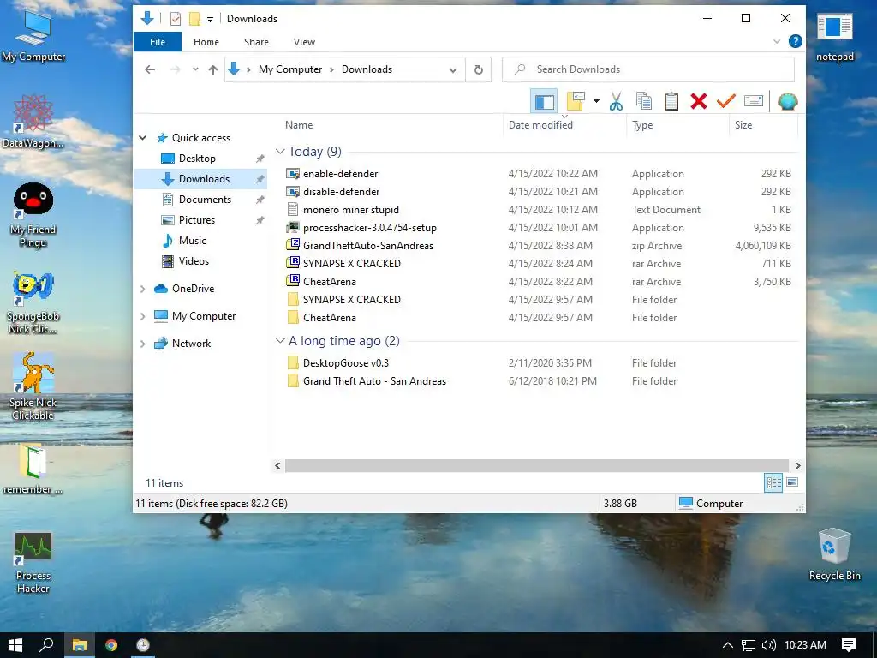Refresh the Downloads folder
The image size is (877, 658).
(479, 70)
